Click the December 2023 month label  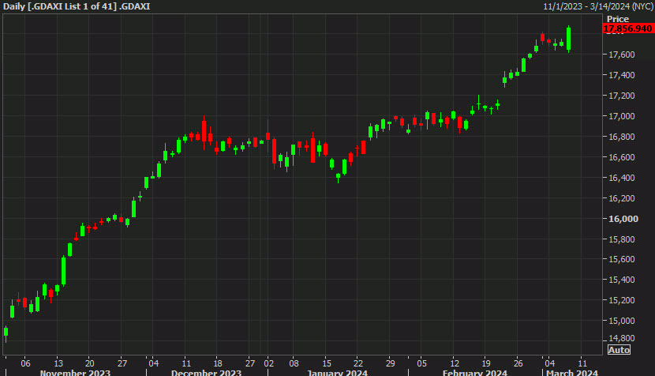(x=206, y=372)
